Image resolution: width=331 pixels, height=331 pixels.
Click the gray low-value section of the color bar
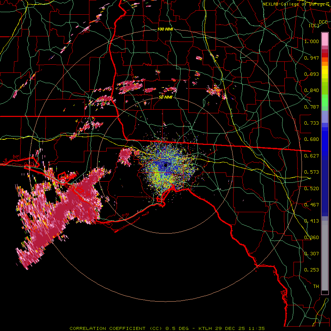click(325, 256)
